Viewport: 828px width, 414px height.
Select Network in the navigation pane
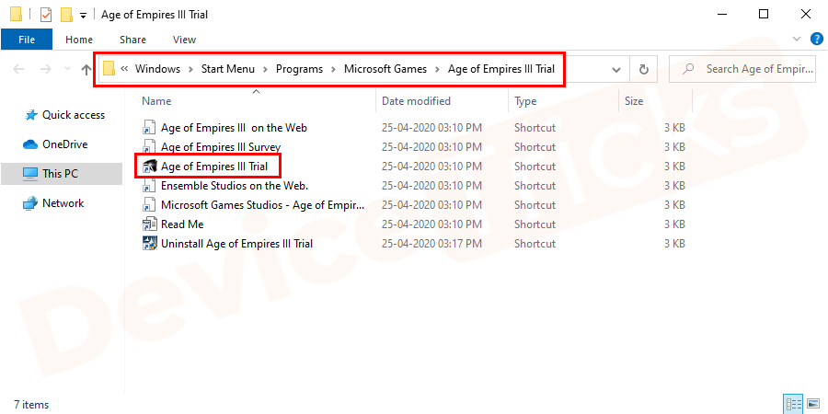(x=63, y=203)
